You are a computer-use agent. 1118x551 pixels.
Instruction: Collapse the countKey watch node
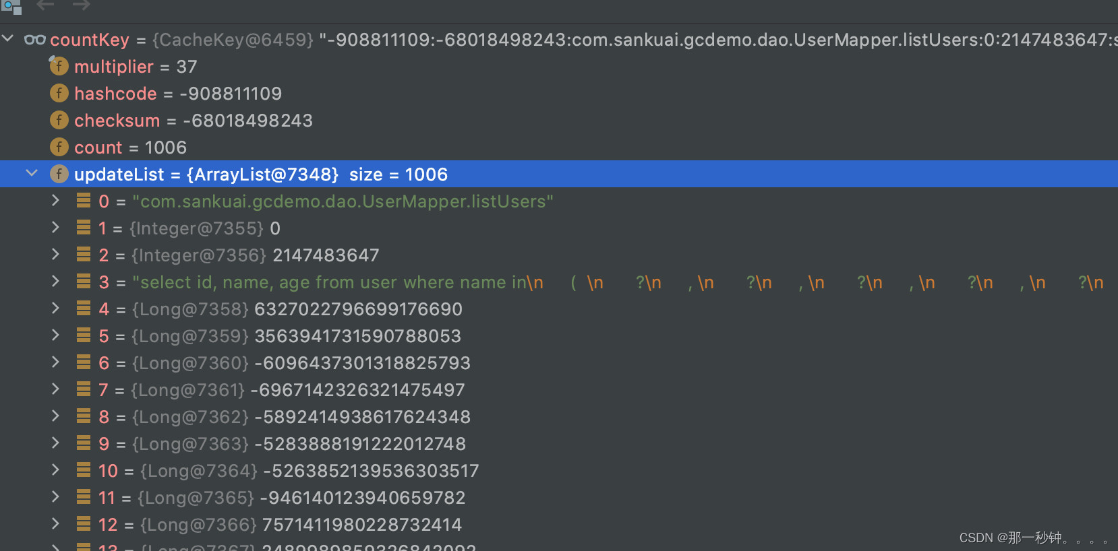tap(8, 39)
